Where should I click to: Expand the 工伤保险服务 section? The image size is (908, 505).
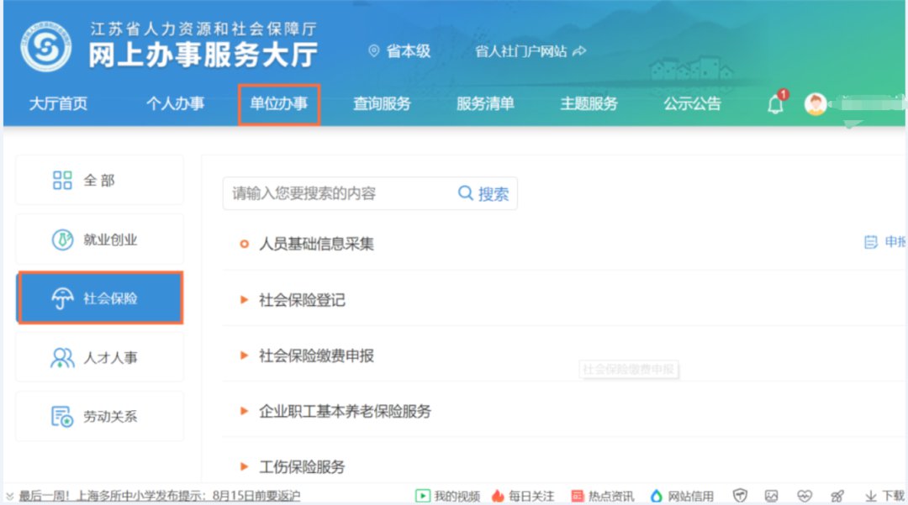point(302,466)
